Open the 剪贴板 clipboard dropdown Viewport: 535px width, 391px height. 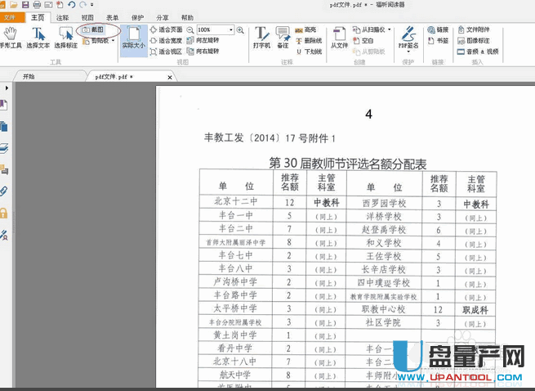pos(102,40)
